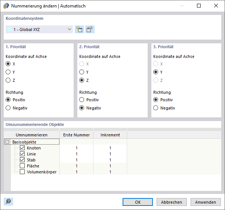Pick Negativ direction in 3. Priorität
The height and width of the screenshot is (210, 225).
[156, 108]
